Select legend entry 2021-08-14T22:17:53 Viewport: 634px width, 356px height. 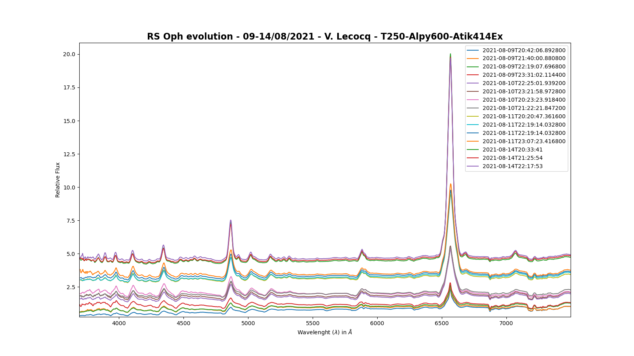(512, 166)
